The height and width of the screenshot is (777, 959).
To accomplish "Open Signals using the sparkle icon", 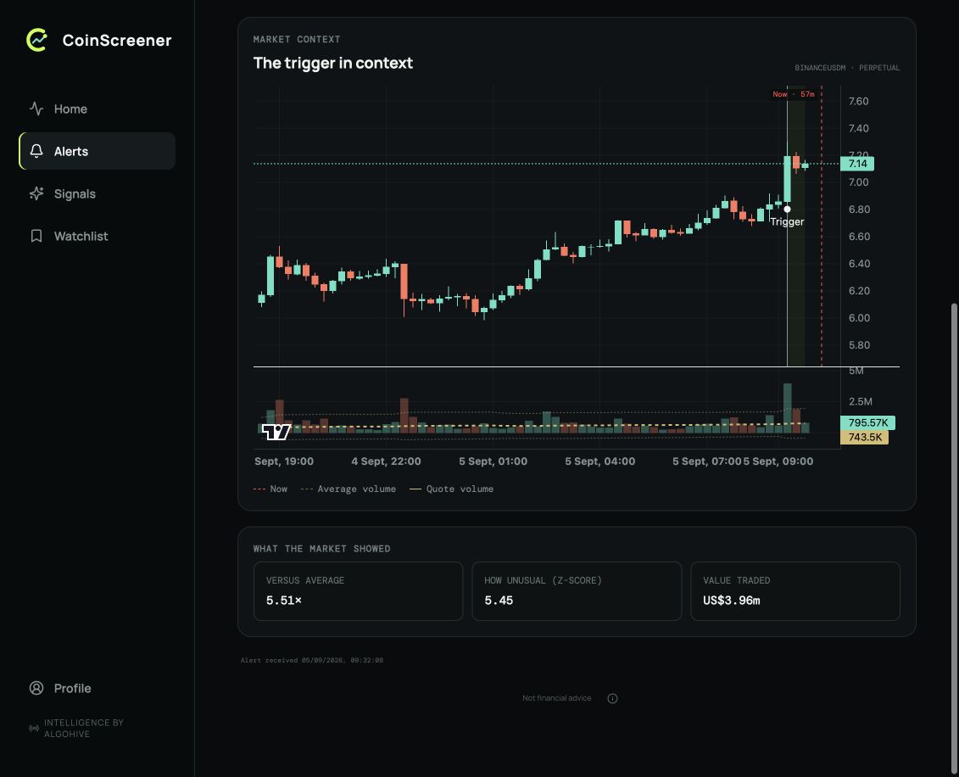I will 36,193.
